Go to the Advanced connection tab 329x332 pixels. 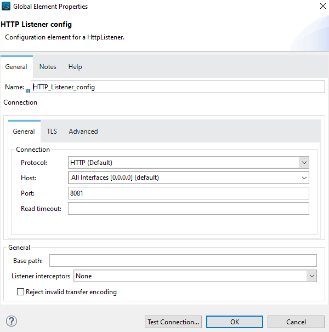[83, 131]
